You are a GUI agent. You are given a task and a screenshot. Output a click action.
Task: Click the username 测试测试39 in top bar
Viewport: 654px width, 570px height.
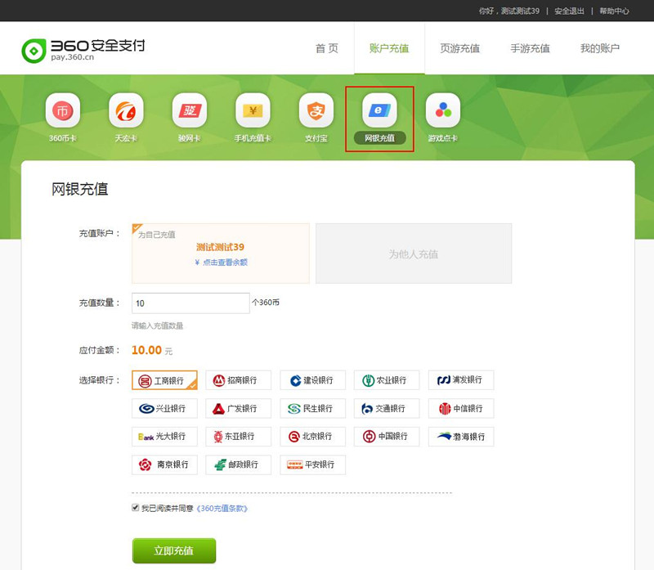coord(520,11)
